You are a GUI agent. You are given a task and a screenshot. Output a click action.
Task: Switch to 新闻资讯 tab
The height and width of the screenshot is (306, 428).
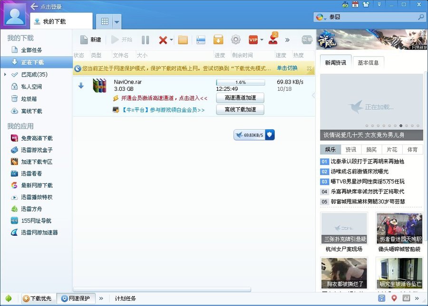(x=335, y=63)
